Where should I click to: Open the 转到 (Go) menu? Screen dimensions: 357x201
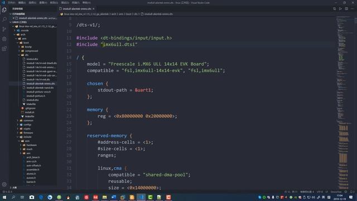(x=54, y=3)
